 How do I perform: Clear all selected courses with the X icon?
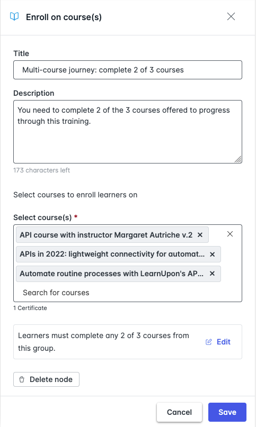(230, 234)
